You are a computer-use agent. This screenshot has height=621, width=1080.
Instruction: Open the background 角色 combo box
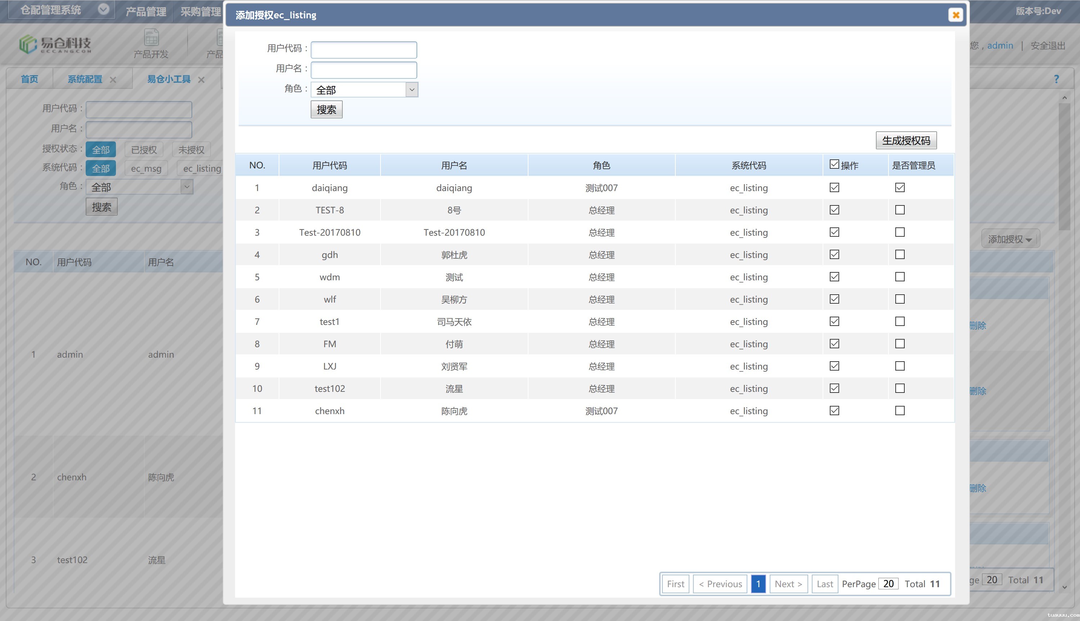point(140,187)
